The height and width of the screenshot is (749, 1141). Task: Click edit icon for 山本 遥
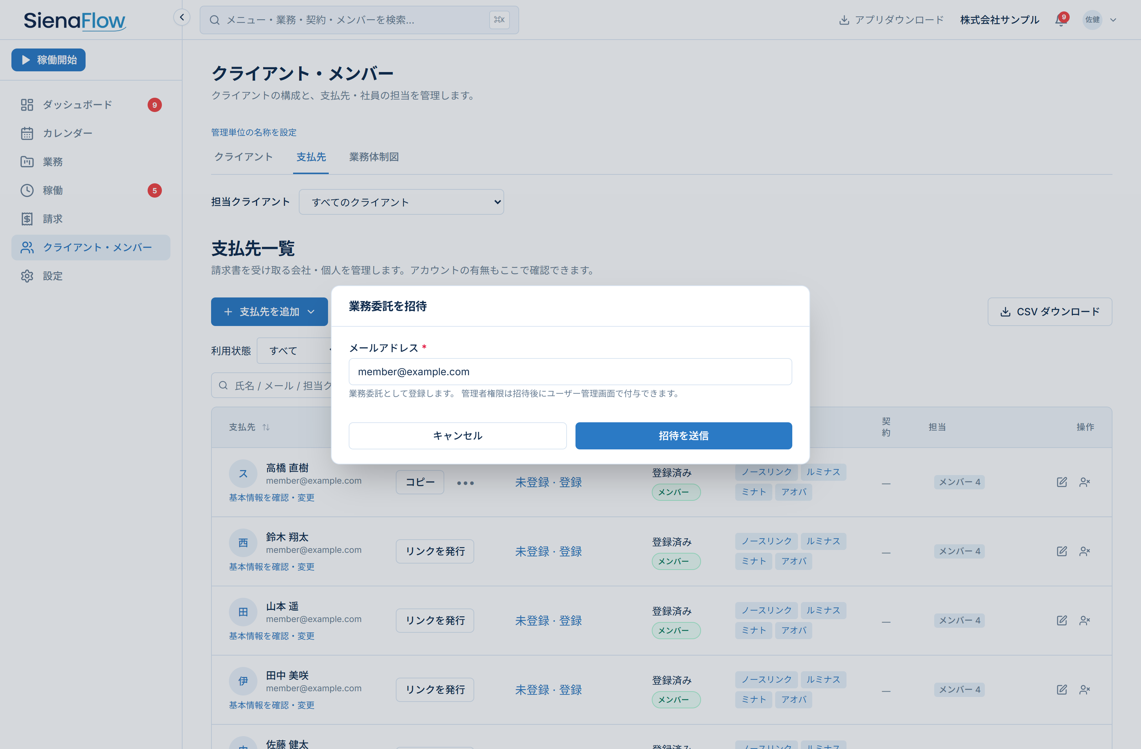(x=1061, y=621)
